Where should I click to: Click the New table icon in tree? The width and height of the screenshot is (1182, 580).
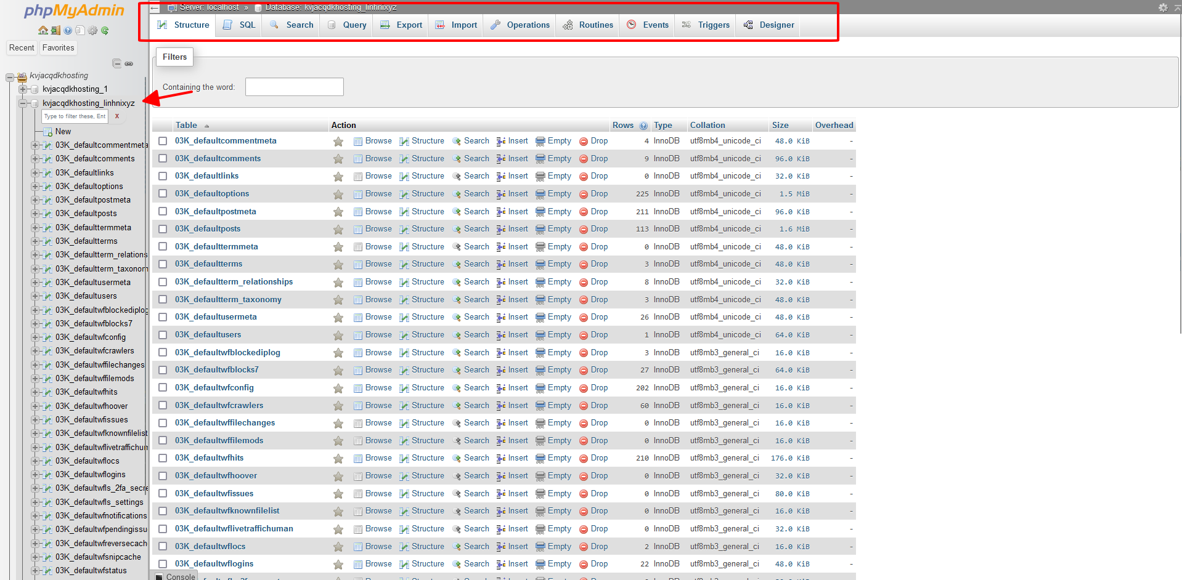(x=47, y=132)
